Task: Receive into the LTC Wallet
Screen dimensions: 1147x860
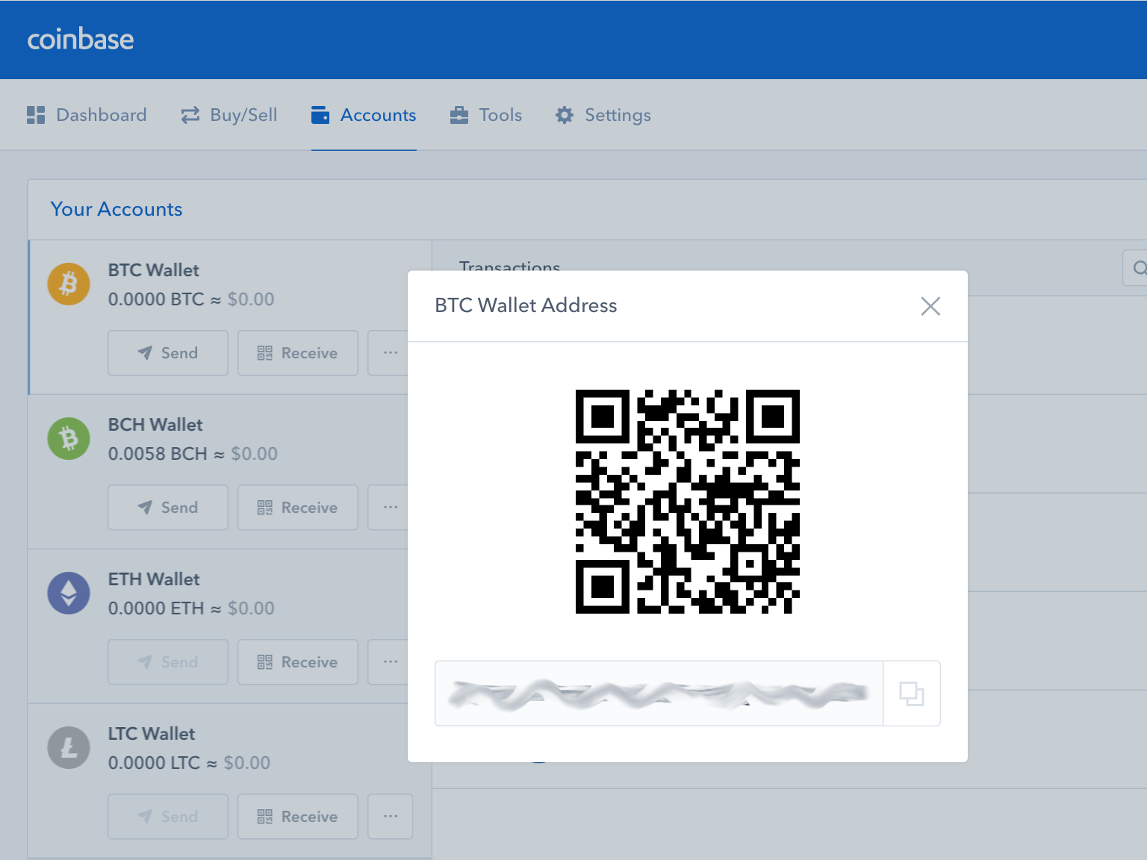Action: coord(298,817)
